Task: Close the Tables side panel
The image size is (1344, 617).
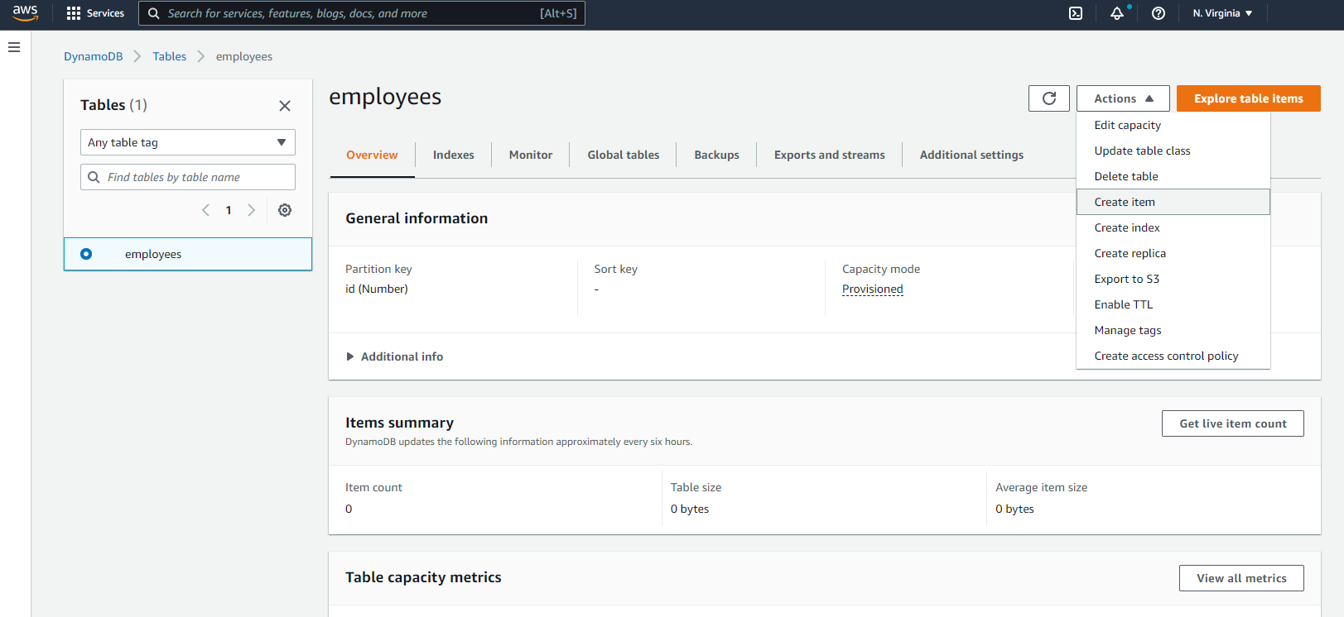Action: click(x=285, y=106)
